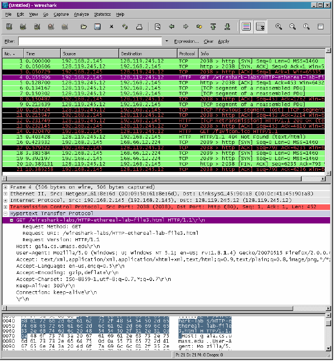Clear the display filter

click(x=208, y=41)
